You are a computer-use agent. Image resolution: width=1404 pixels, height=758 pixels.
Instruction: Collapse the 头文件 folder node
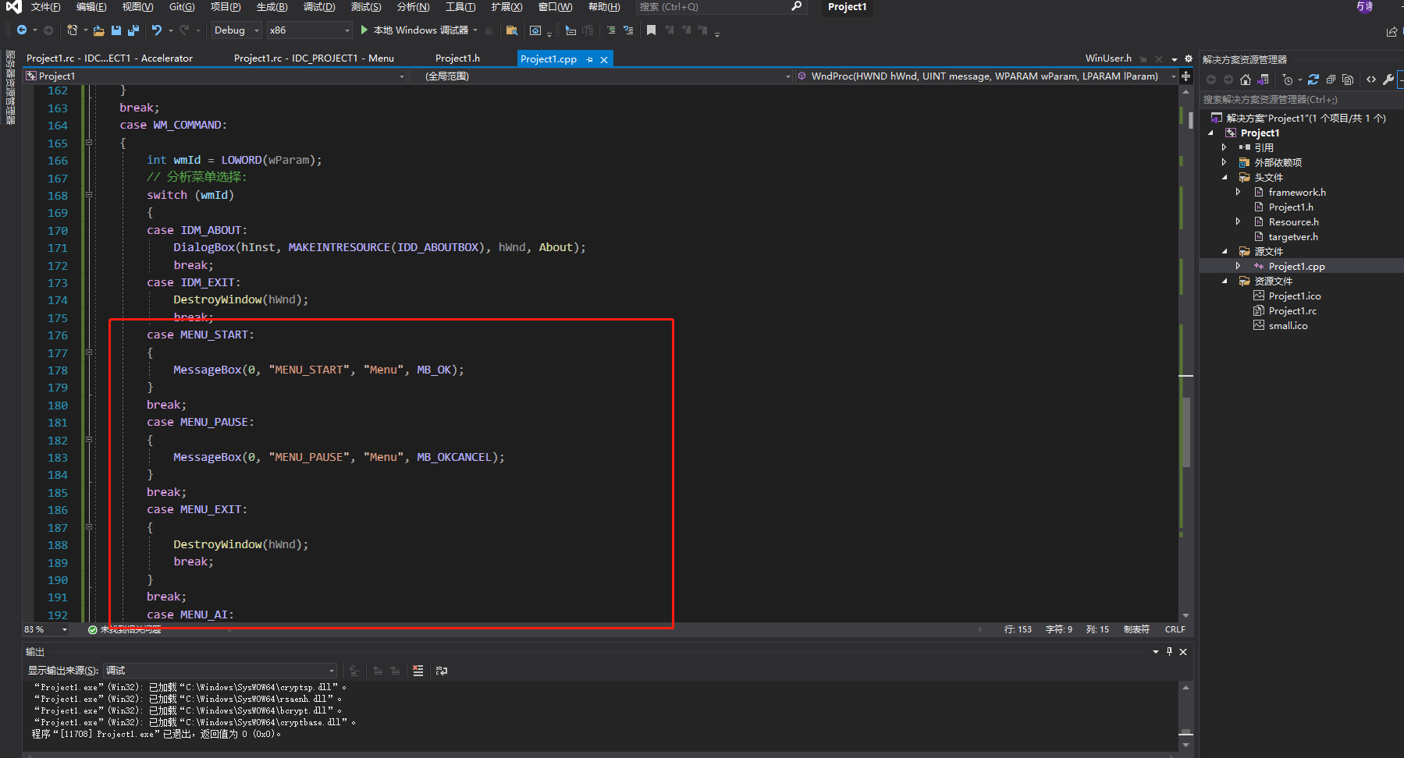pyautogui.click(x=1224, y=177)
